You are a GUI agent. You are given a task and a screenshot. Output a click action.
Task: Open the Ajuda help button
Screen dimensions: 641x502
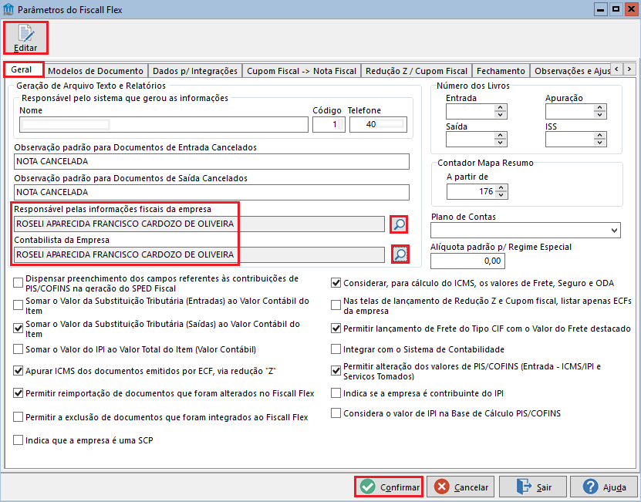(604, 487)
